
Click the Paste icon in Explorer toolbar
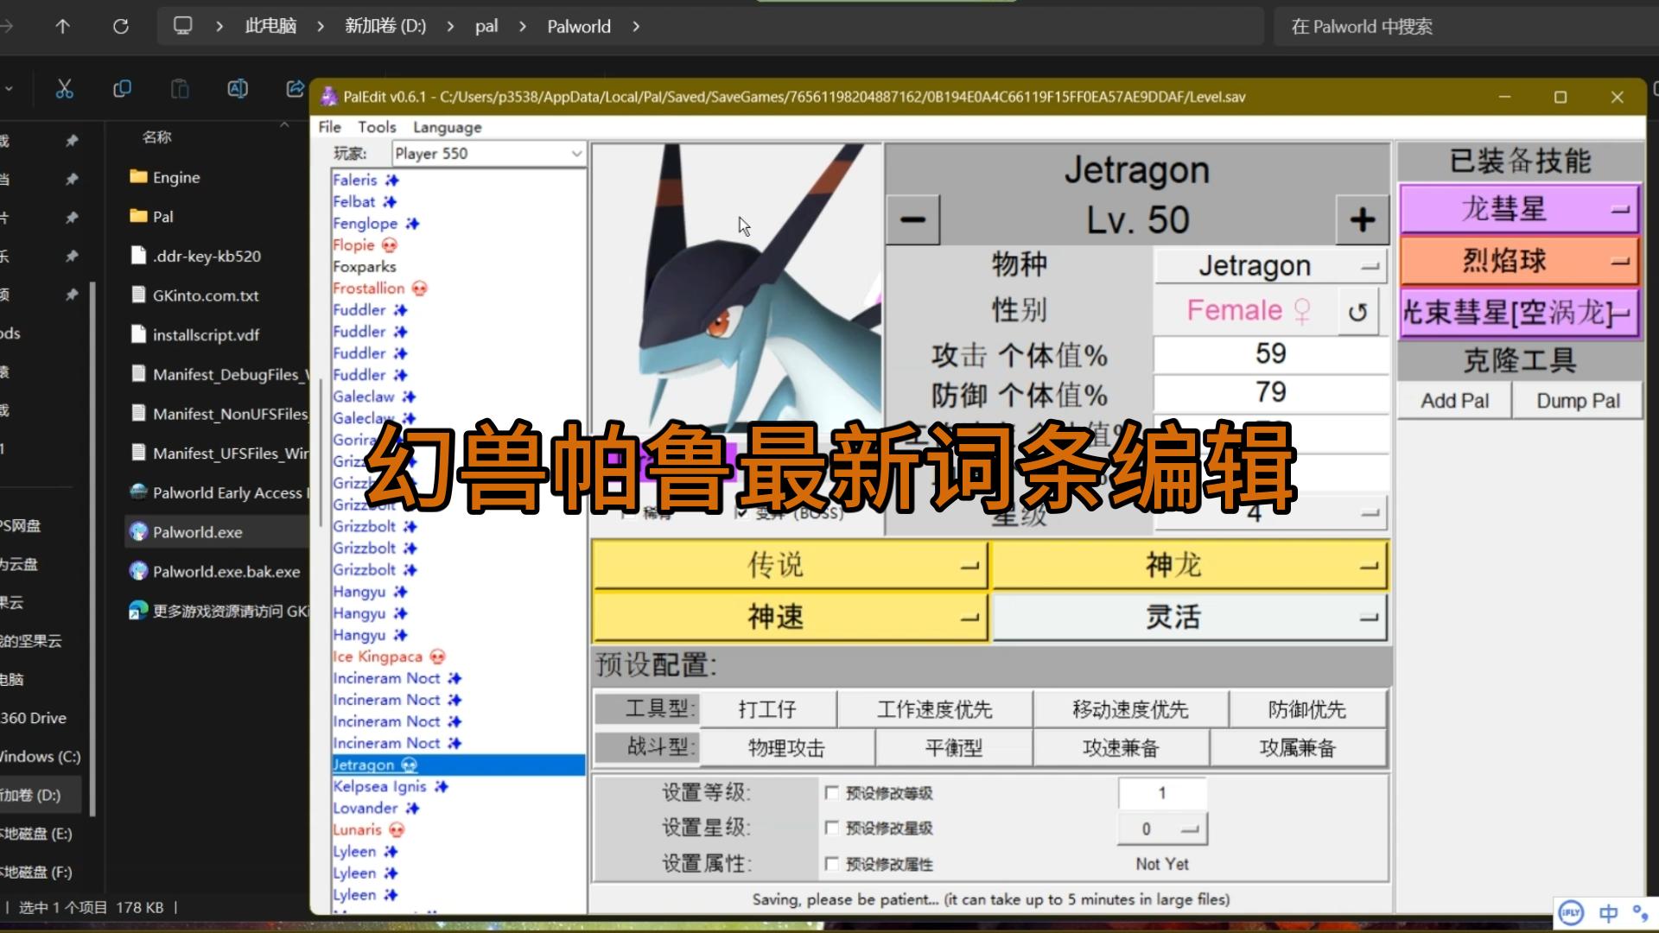pyautogui.click(x=180, y=89)
